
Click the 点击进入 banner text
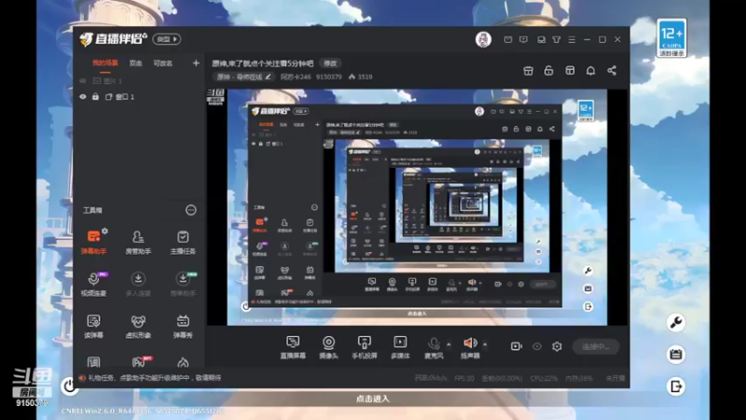[x=372, y=399]
